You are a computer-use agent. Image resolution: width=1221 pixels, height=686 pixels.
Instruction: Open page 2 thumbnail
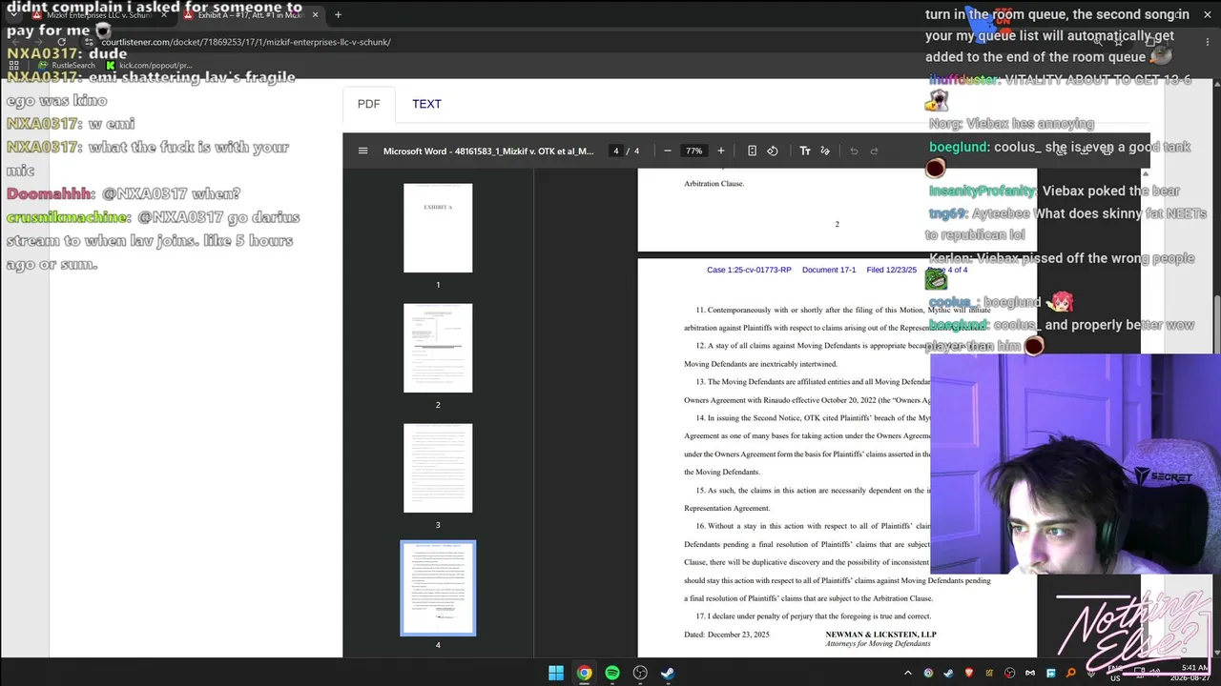(x=438, y=348)
